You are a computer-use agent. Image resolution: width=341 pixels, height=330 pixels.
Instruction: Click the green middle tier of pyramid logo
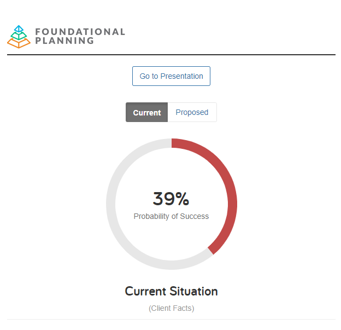coord(19,36)
